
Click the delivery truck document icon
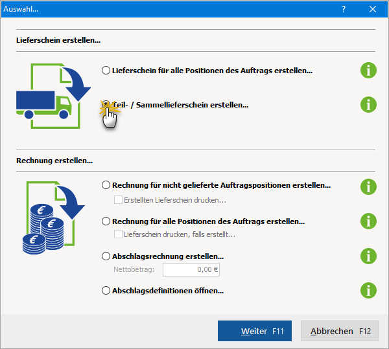pyautogui.click(x=53, y=91)
